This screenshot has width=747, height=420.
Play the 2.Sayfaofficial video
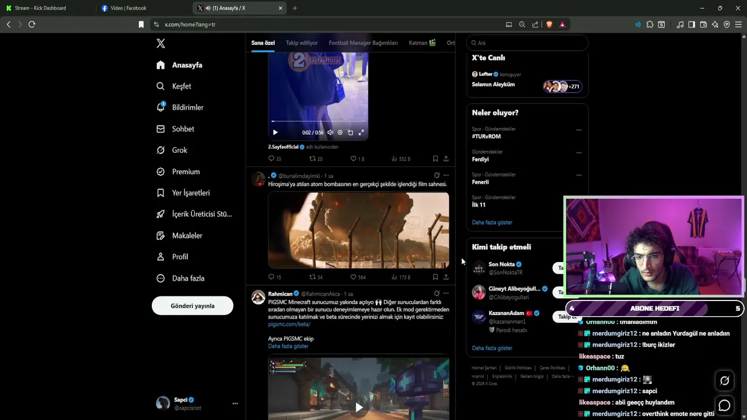coord(275,132)
